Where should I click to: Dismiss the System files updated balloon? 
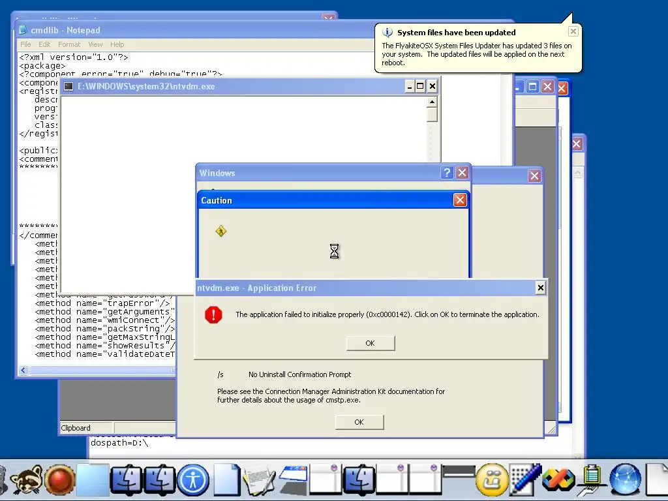[573, 31]
